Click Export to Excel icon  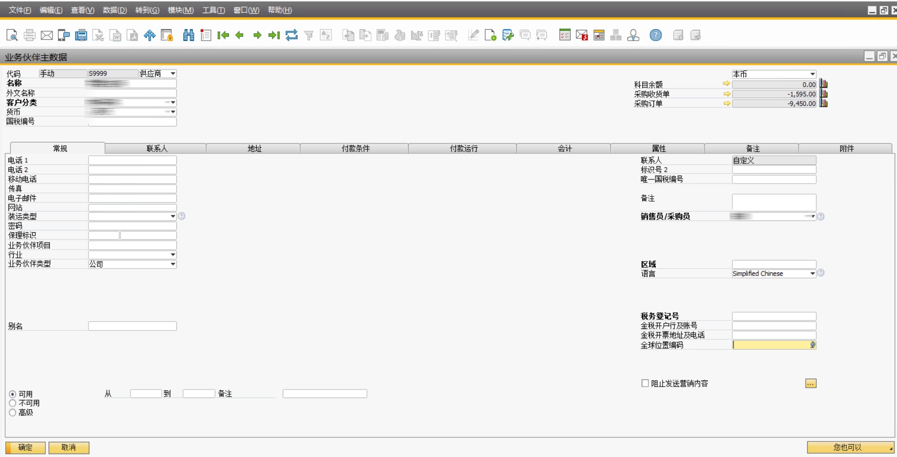click(98, 35)
